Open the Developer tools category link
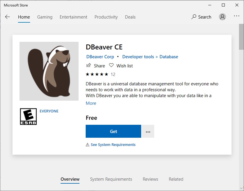Image resolution: width=244 pixels, height=191 pixels. [138, 57]
